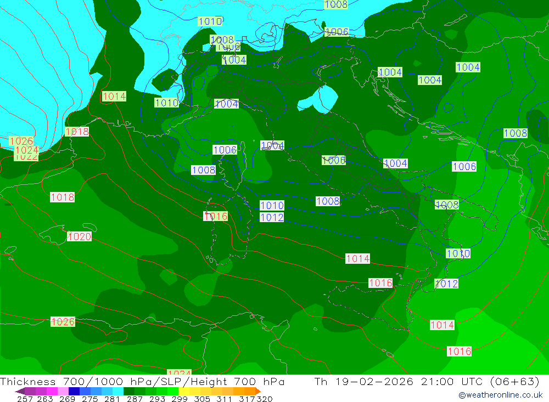Choose the bright lime green legend swatch

pos(173,391)
